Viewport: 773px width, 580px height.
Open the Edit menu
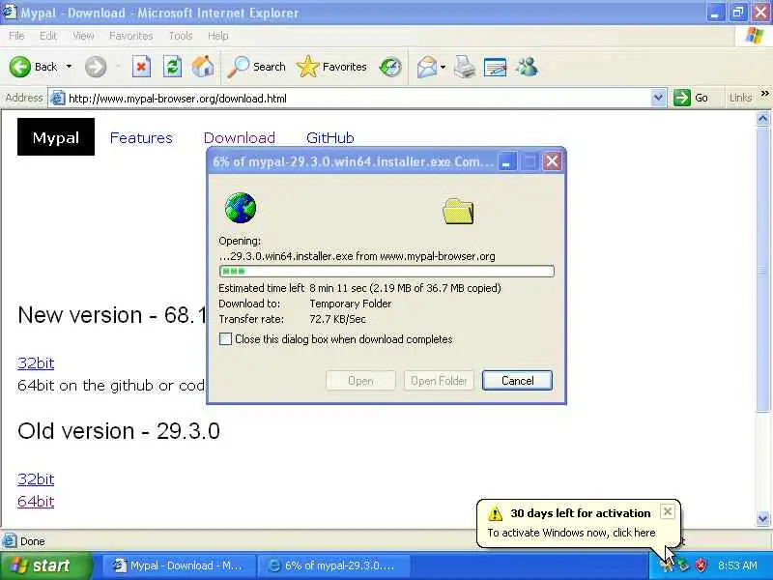tap(47, 36)
